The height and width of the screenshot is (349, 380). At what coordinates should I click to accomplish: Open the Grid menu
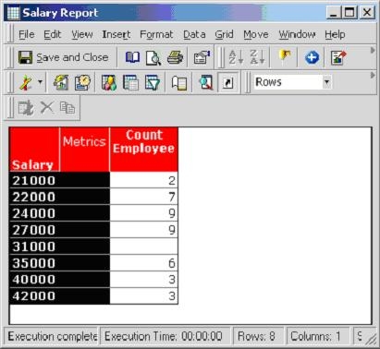224,34
